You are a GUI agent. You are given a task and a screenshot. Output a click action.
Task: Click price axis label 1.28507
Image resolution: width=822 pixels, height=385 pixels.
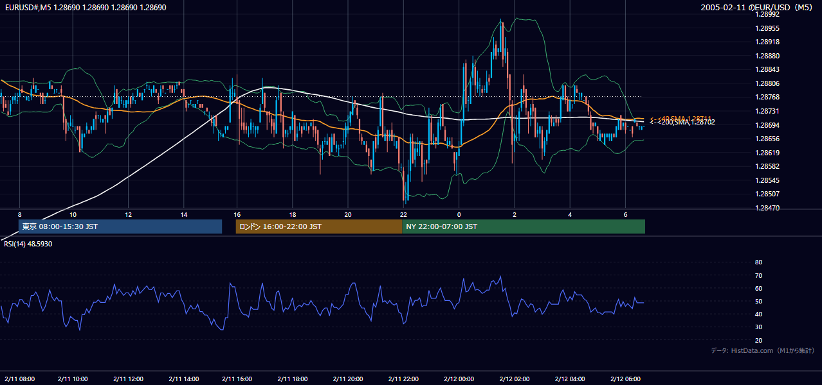click(x=767, y=194)
